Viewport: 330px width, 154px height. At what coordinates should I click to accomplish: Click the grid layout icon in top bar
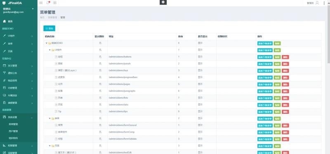[x=55, y=3]
